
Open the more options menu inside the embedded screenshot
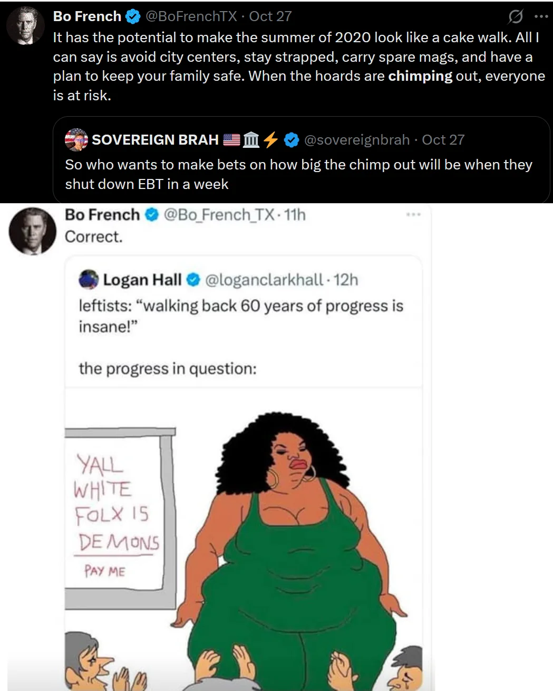414,213
